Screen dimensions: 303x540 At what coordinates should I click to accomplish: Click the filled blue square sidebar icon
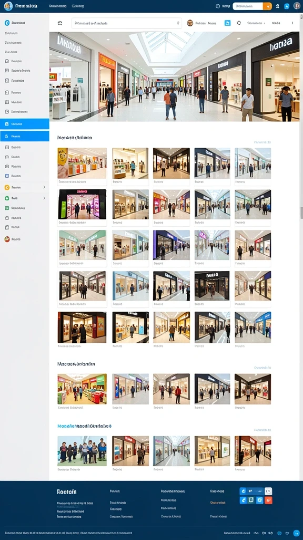click(x=7, y=176)
